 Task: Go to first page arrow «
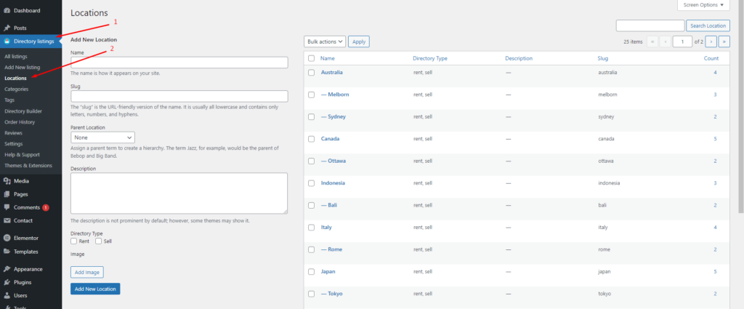[652, 41]
